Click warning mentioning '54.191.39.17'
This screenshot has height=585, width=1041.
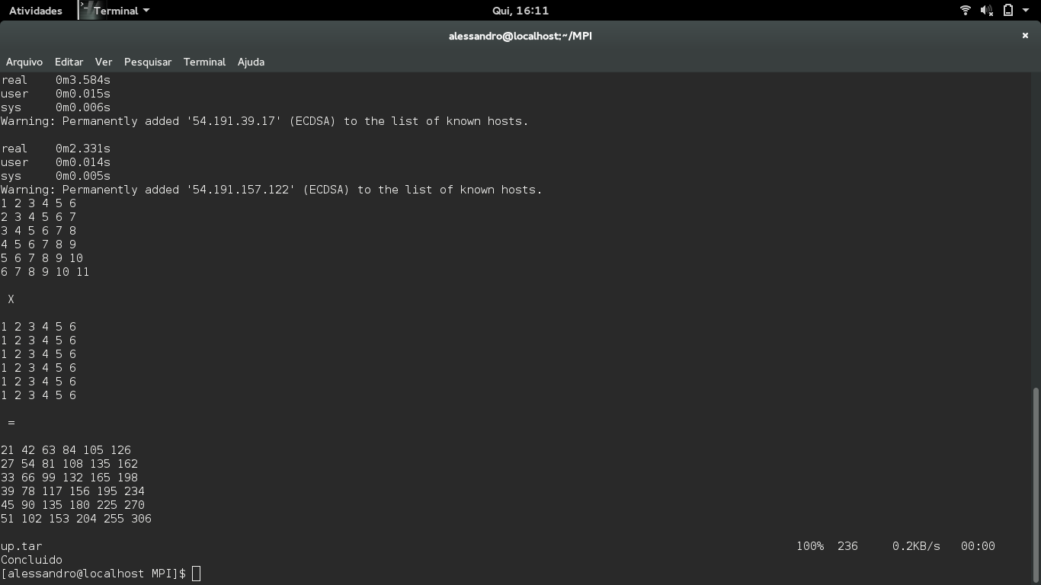click(264, 121)
